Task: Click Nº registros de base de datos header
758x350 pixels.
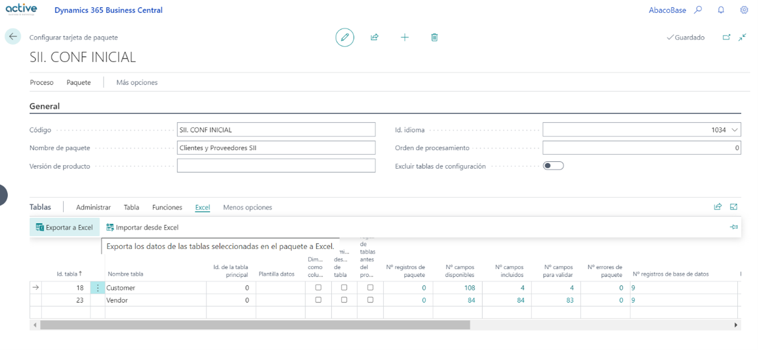Action: click(x=671, y=274)
